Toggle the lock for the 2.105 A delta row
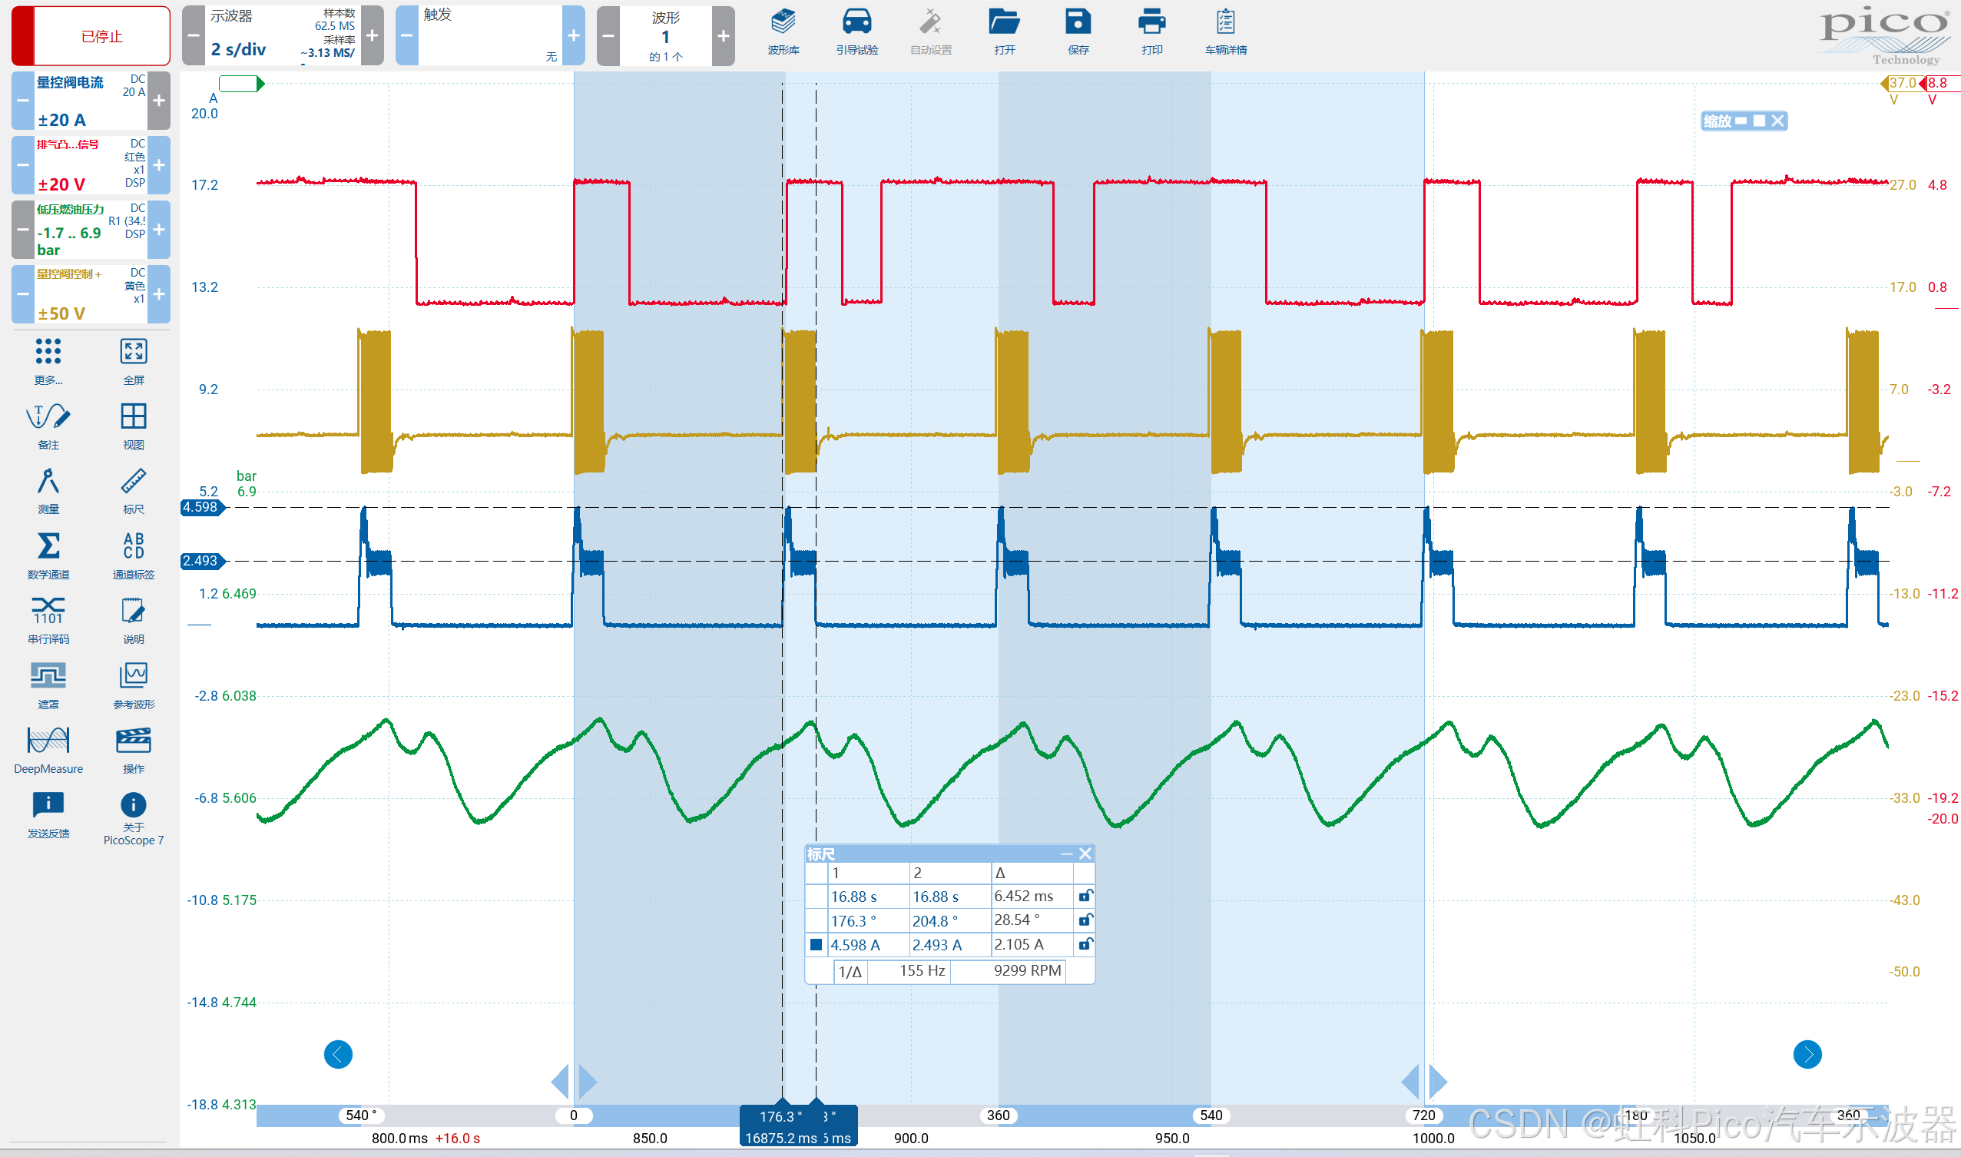1961x1157 pixels. [x=1084, y=944]
